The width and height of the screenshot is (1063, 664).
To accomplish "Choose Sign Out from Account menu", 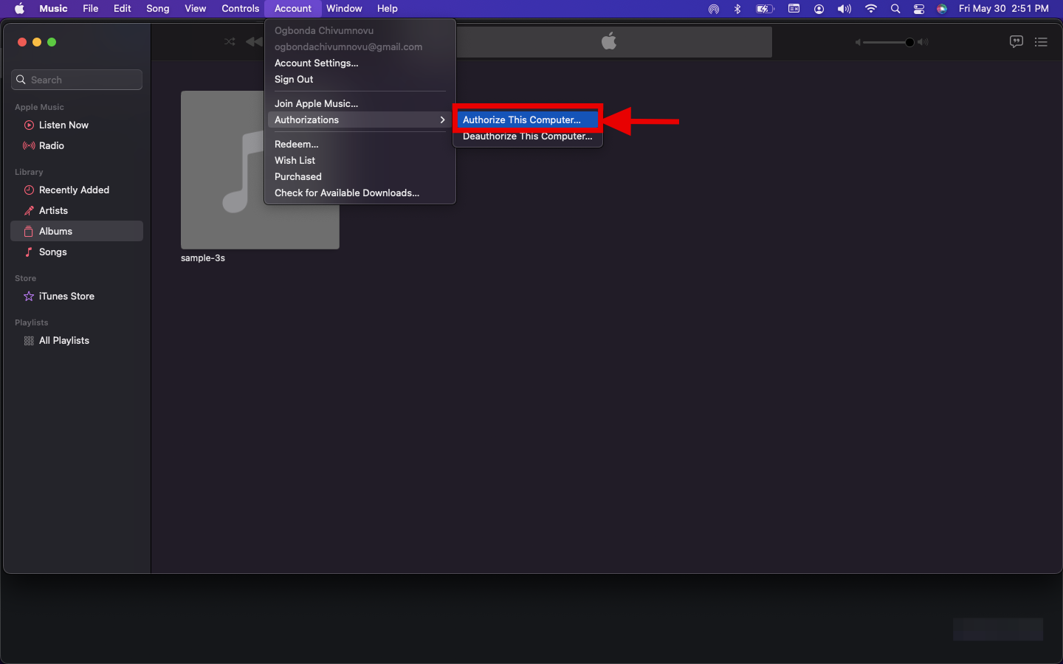I will click(360, 80).
